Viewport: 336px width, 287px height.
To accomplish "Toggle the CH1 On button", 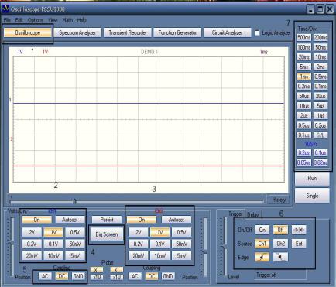I will pos(36,220).
